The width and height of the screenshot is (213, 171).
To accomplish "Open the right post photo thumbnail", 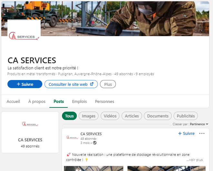I will (x=167, y=168).
